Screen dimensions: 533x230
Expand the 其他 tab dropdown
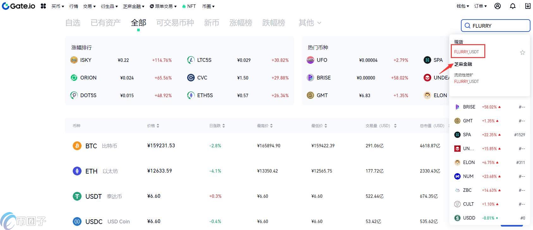pyautogui.click(x=310, y=23)
